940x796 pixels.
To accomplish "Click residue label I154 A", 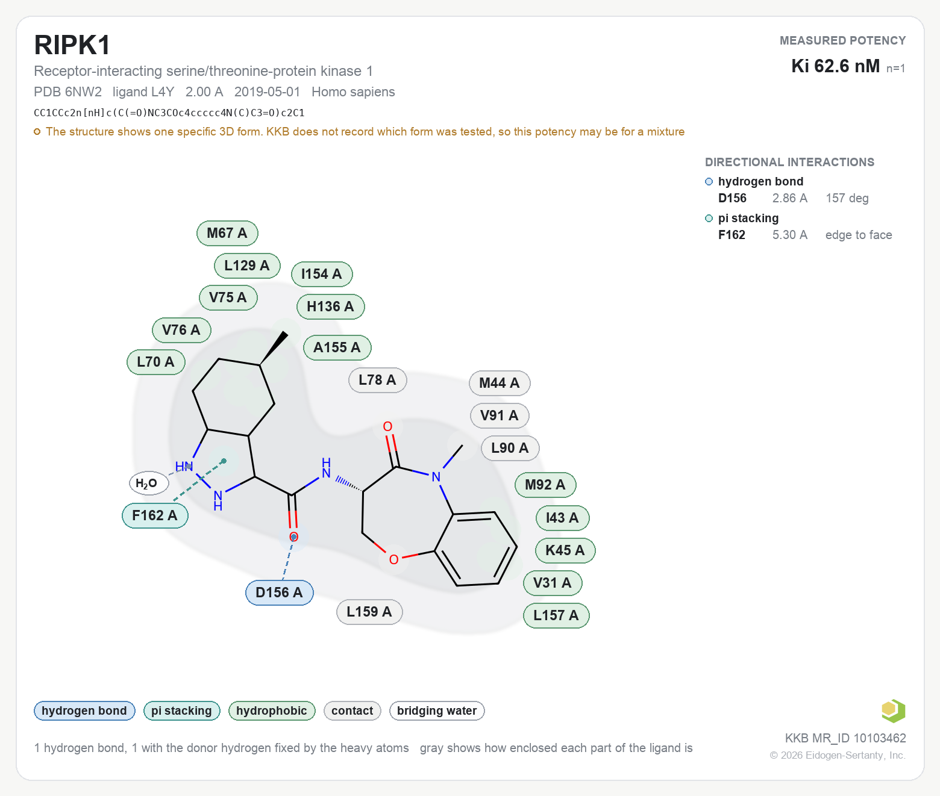I will click(322, 274).
